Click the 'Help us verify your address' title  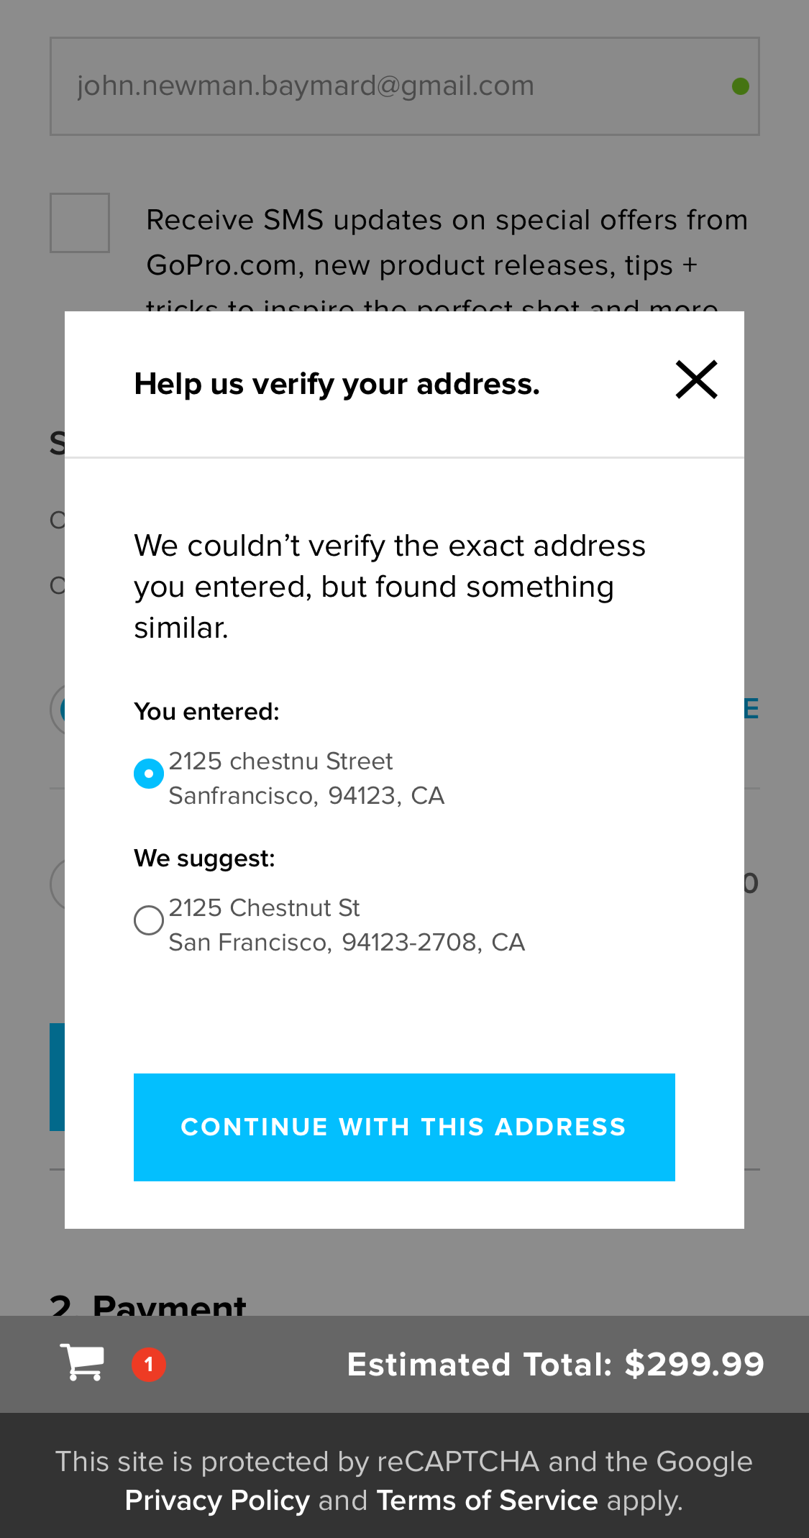coord(337,384)
